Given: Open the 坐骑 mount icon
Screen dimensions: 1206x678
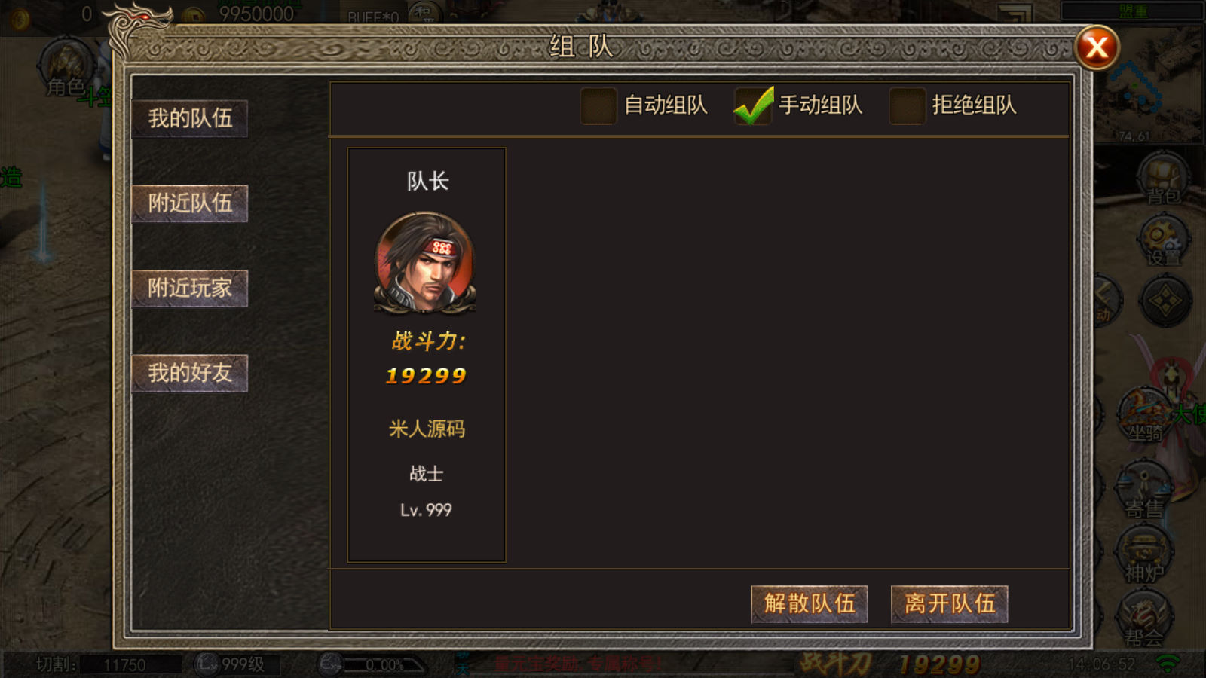Looking at the screenshot, I should tap(1144, 416).
